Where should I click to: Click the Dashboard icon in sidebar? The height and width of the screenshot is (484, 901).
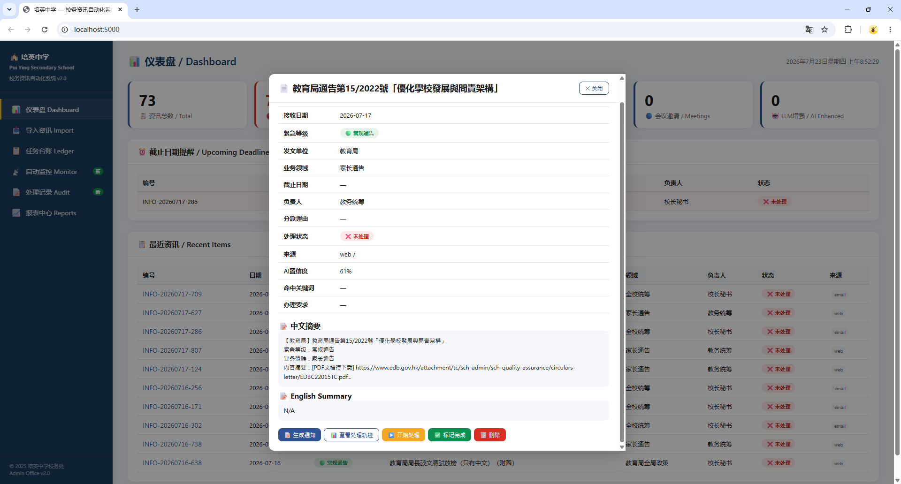tap(16, 110)
